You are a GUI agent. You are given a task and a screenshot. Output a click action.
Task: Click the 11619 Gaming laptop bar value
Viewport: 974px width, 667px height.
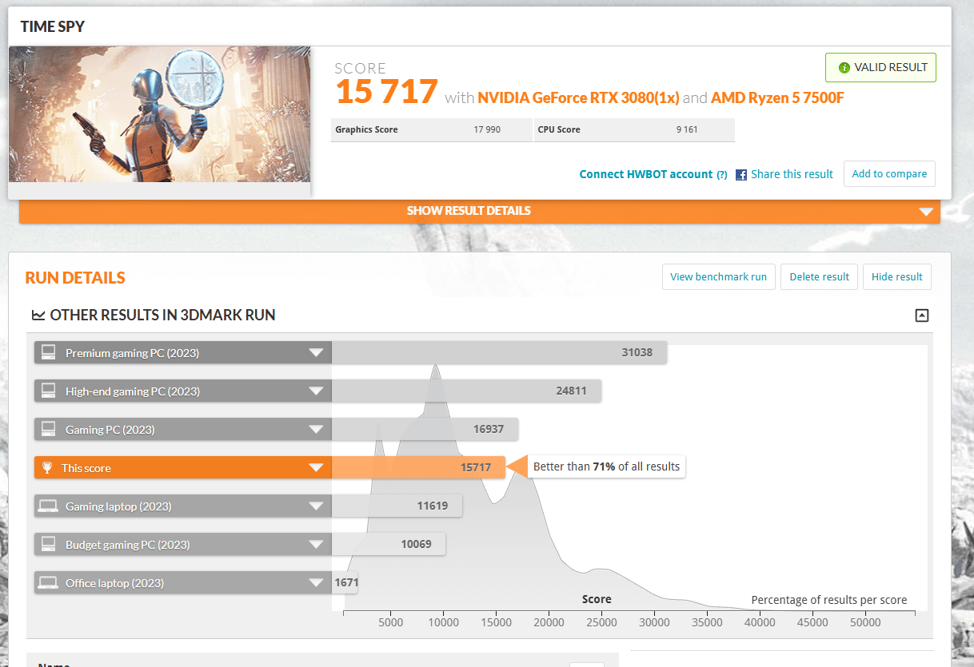433,506
